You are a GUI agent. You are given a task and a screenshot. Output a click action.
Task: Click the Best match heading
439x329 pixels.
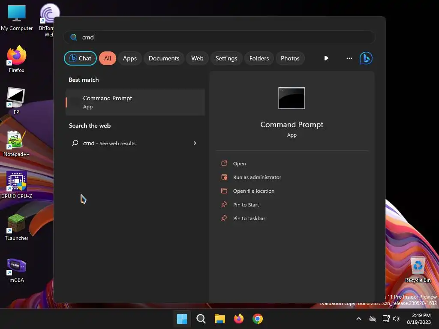tap(84, 80)
